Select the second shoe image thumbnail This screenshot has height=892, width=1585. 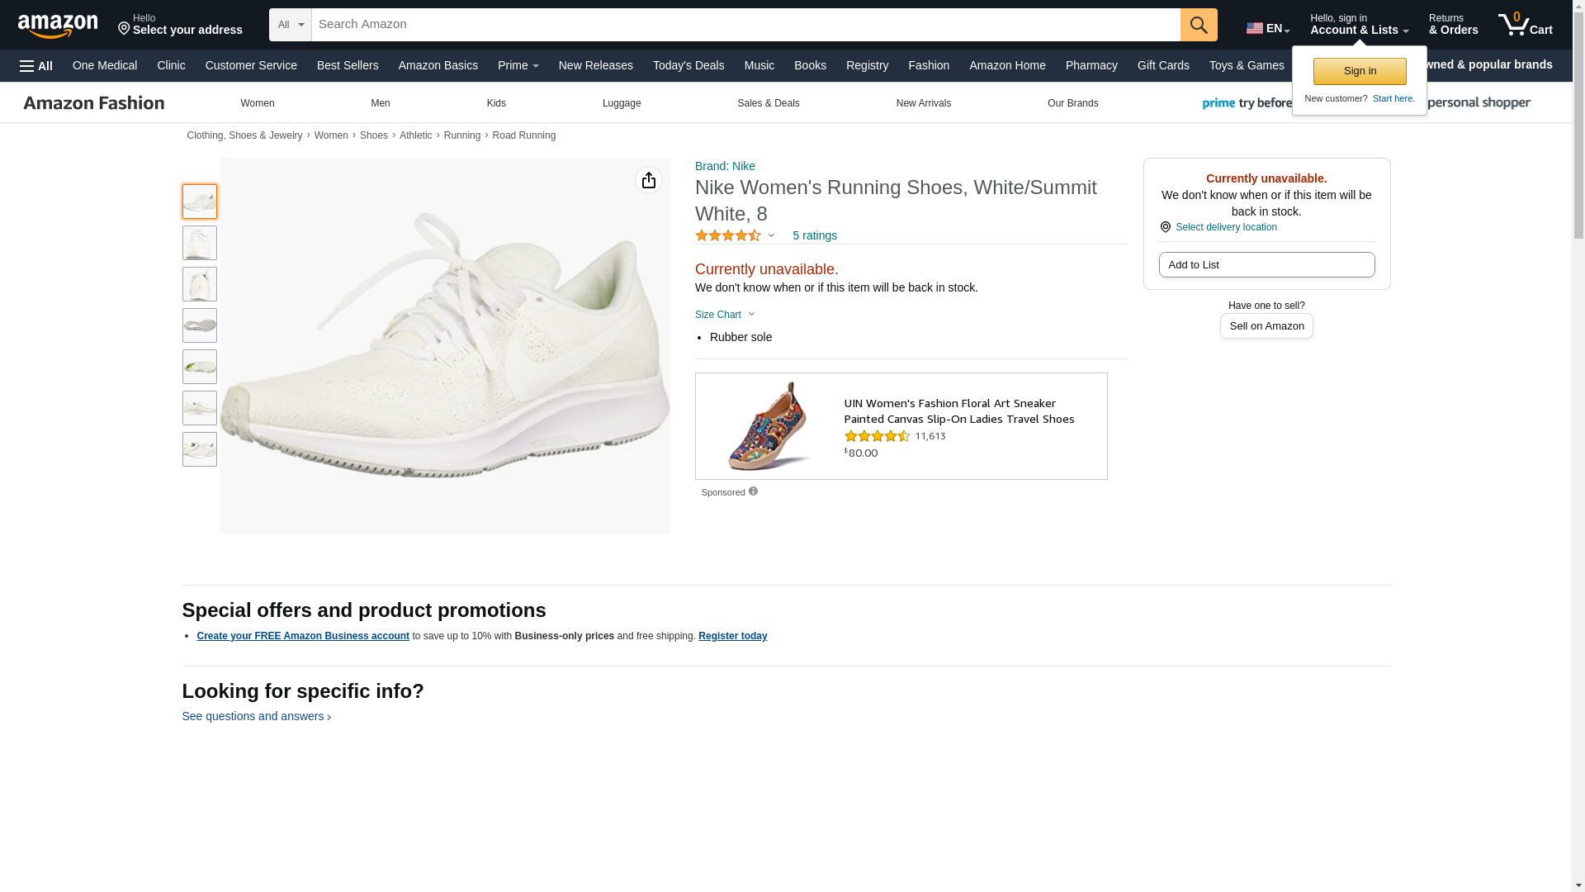point(200,243)
